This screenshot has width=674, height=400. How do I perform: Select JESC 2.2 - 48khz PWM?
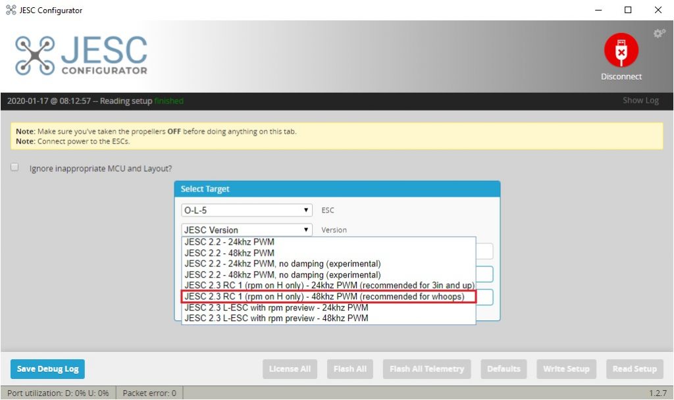328,253
